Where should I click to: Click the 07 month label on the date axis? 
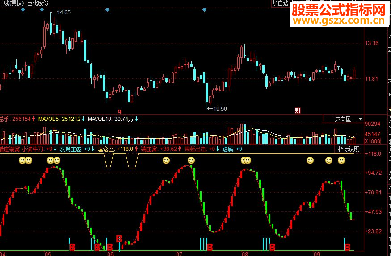(179, 254)
